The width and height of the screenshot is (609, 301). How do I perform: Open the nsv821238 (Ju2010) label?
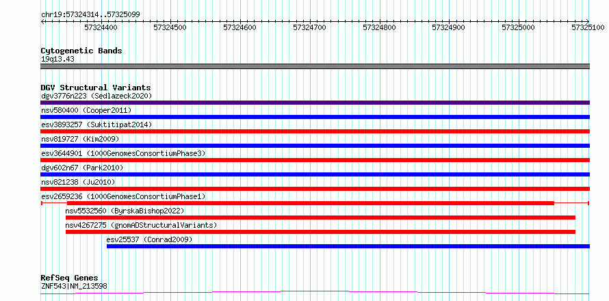[x=78, y=182]
